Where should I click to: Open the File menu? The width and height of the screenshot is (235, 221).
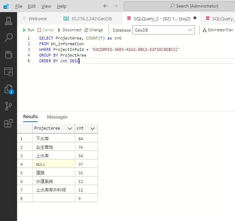tap(19, 6)
